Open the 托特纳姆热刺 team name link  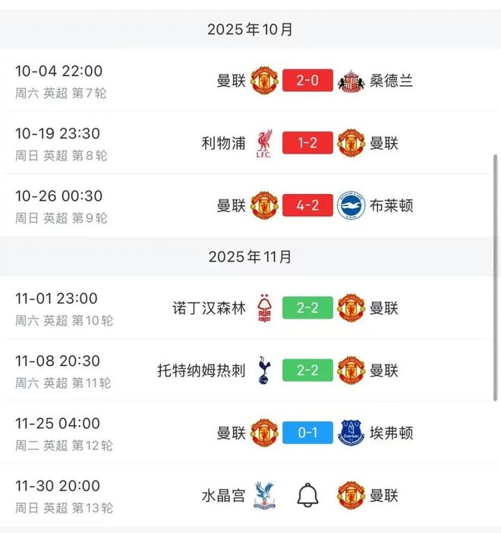tap(202, 370)
